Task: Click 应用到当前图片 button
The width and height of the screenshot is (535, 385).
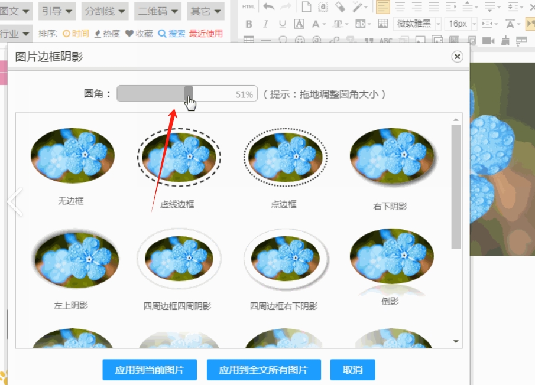Action: point(150,370)
